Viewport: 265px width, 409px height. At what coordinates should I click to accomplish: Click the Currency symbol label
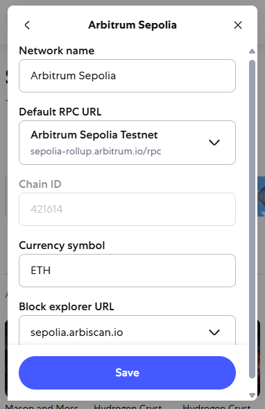coord(62,246)
